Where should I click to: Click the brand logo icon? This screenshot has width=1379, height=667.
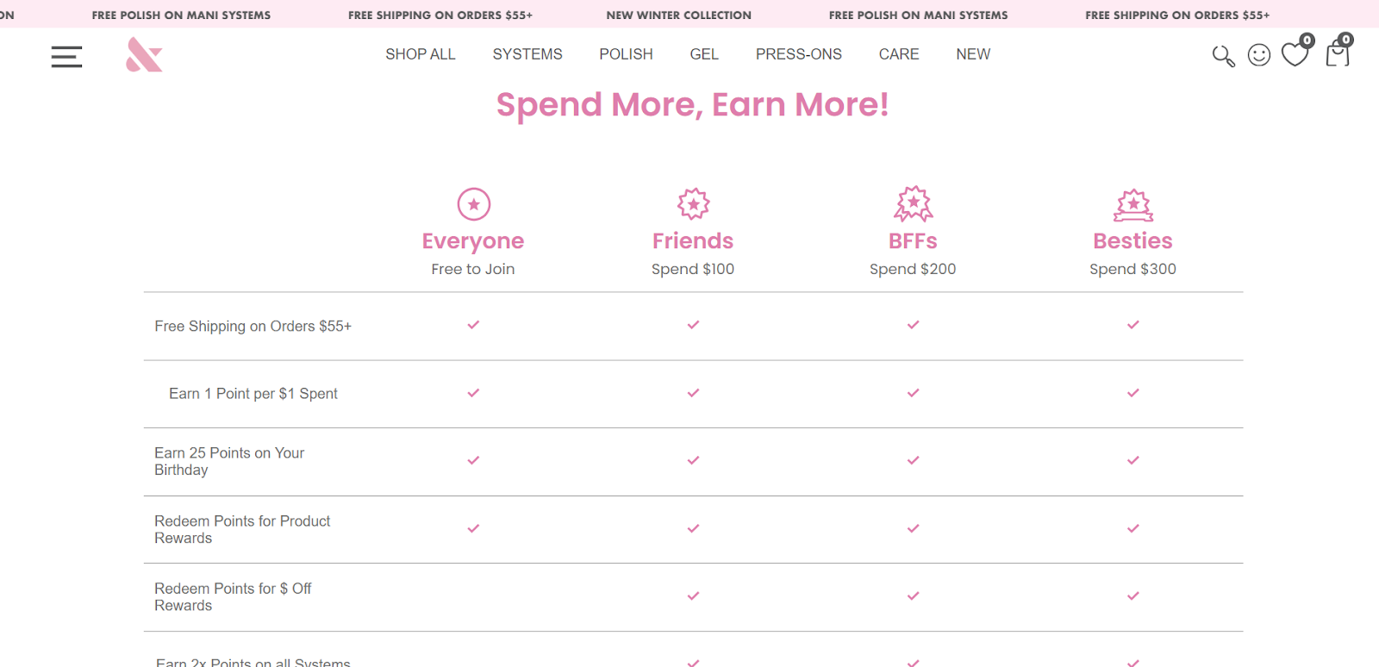tap(143, 53)
